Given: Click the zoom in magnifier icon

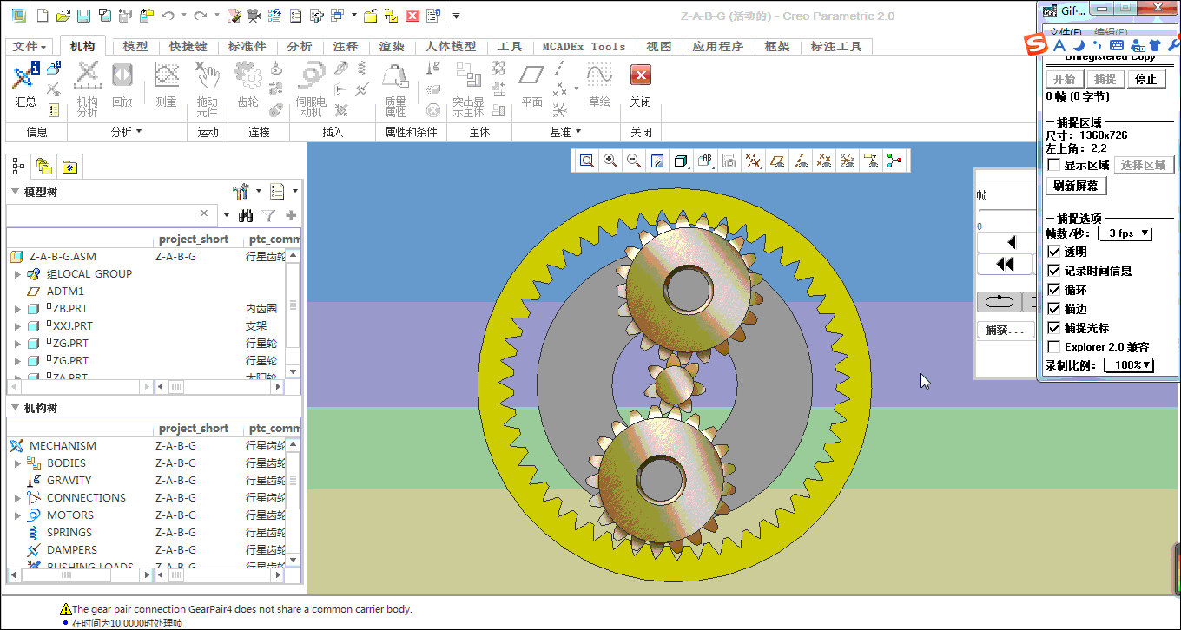Looking at the screenshot, I should [610, 161].
